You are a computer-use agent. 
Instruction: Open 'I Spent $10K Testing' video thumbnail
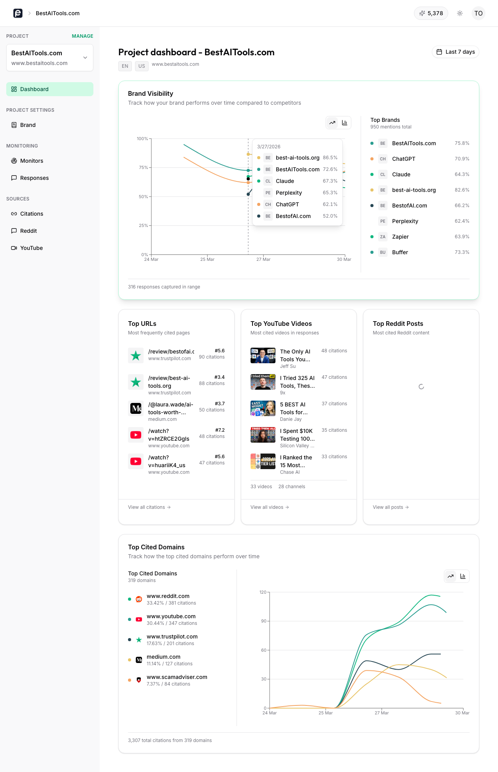click(263, 435)
